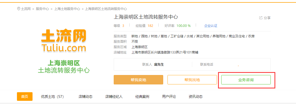This screenshot has height=107, width=296.
Task: Click the 业务咨询 button
Action: (246, 80)
